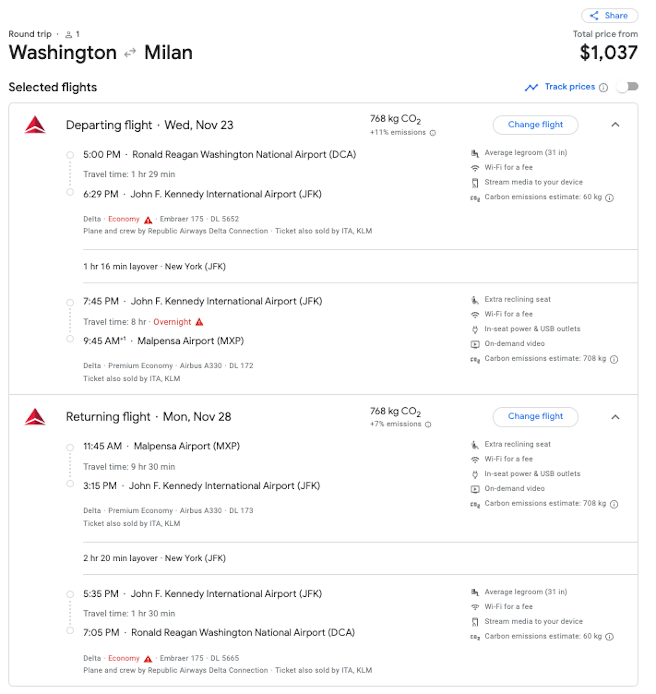Click the swap arrows between Washington and Milan

[129, 52]
